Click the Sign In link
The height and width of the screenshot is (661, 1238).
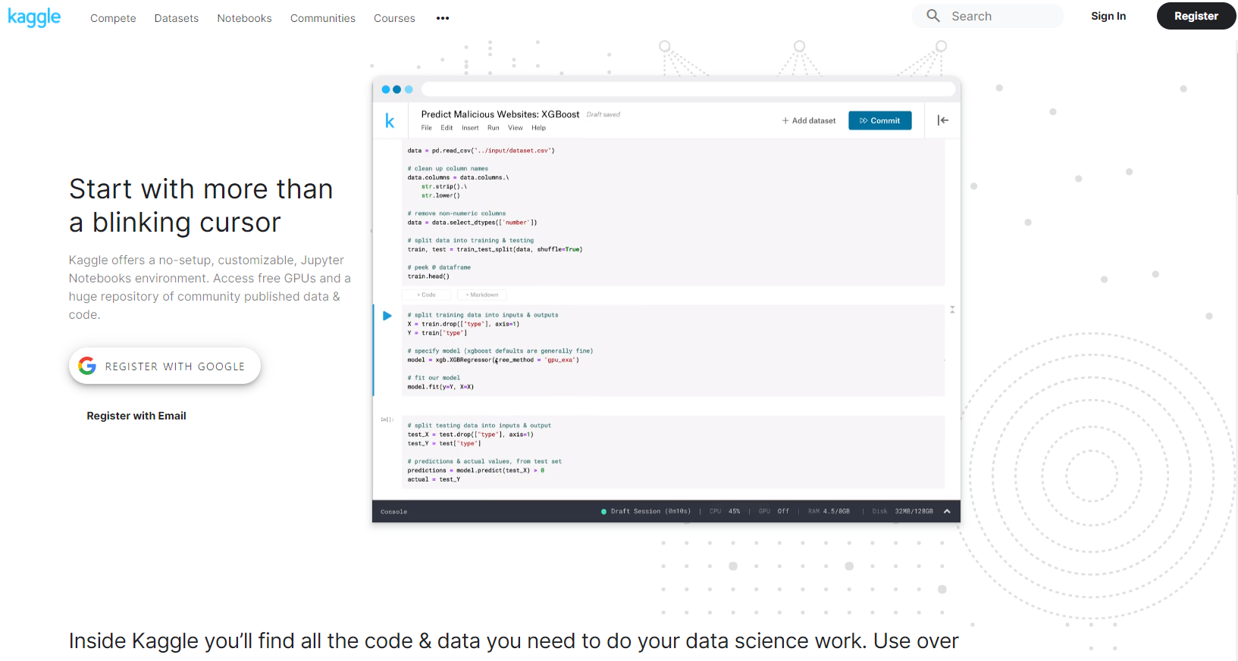pos(1108,16)
